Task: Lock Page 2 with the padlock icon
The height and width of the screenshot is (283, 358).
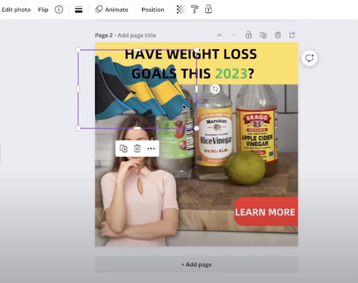Action: coord(248,35)
